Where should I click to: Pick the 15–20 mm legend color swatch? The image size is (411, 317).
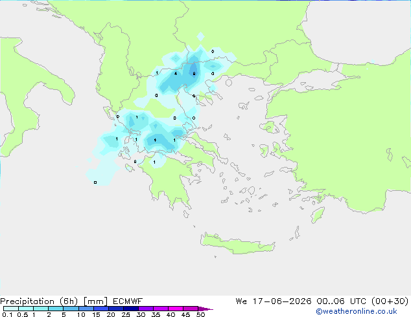100,309
